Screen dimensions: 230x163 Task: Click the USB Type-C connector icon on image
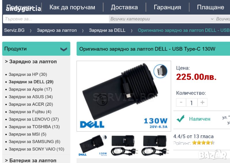(160, 71)
